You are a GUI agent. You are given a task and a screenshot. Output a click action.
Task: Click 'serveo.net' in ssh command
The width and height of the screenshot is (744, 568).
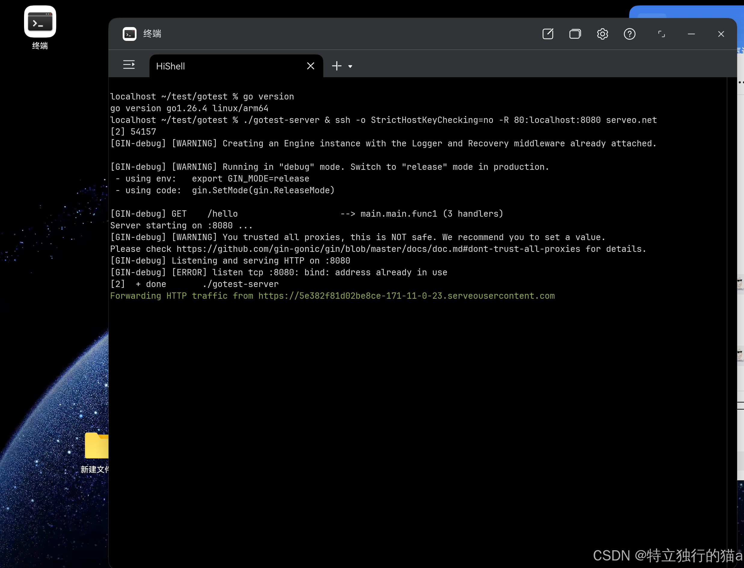(631, 120)
